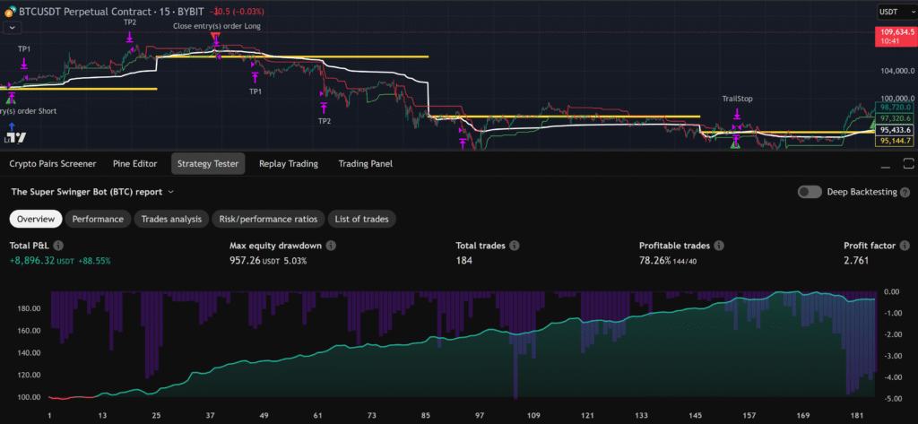Image resolution: width=918 pixels, height=424 pixels.
Task: Open the Total trades info icon
Action: [x=515, y=246]
